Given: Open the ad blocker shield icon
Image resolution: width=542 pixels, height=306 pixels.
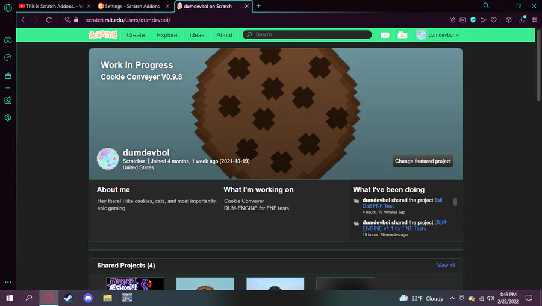Looking at the screenshot, I should [x=473, y=20].
